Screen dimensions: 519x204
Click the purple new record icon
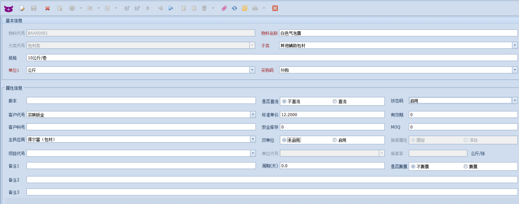[x=9, y=8]
